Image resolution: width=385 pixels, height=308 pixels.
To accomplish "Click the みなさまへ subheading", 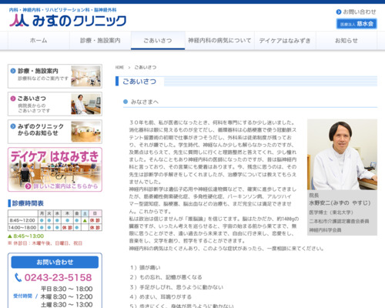I will pyautogui.click(x=145, y=102).
